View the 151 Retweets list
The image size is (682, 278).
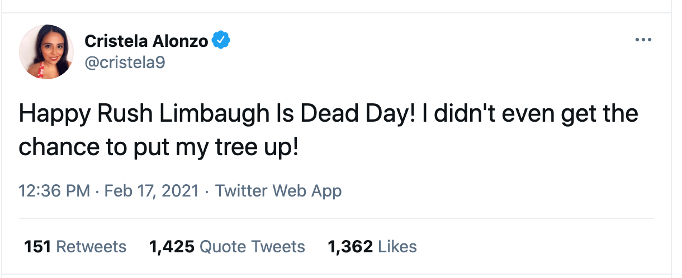coord(75,247)
